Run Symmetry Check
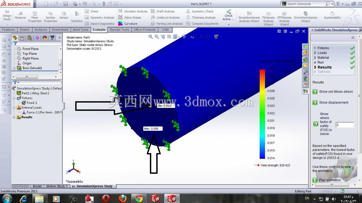The width and height of the screenshot is (362, 203). 200,11
